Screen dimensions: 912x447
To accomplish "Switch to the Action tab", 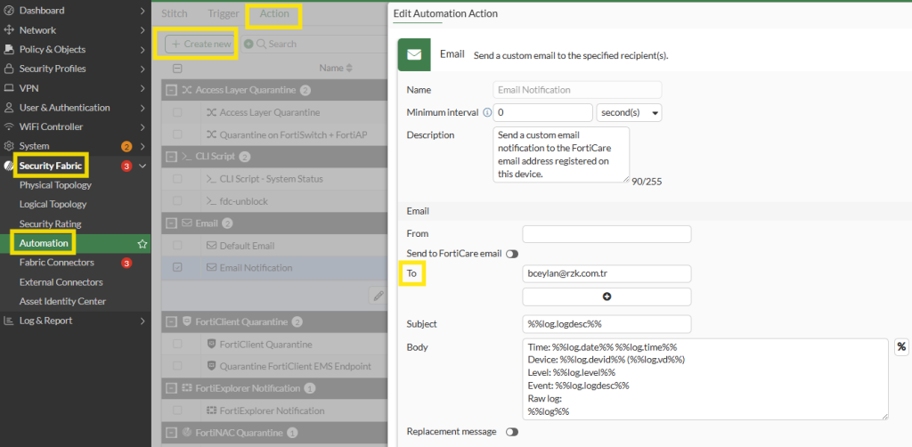I will [x=274, y=13].
